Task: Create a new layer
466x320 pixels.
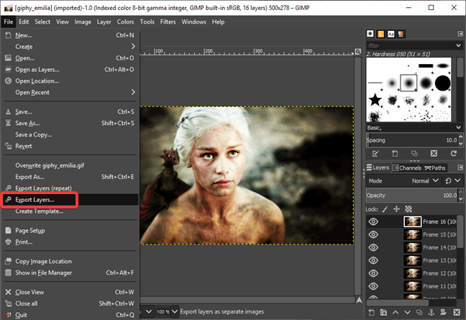Action: click(372, 312)
